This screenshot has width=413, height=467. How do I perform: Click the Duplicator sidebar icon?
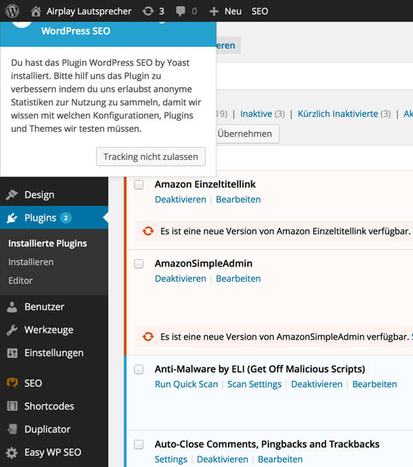pyautogui.click(x=12, y=429)
